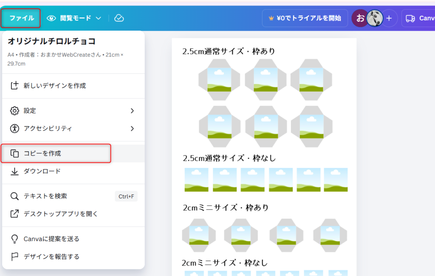Select first framed landscape thumbnail under 2.5cm枠あり
The height and width of the screenshot is (276, 435).
tap(219, 79)
